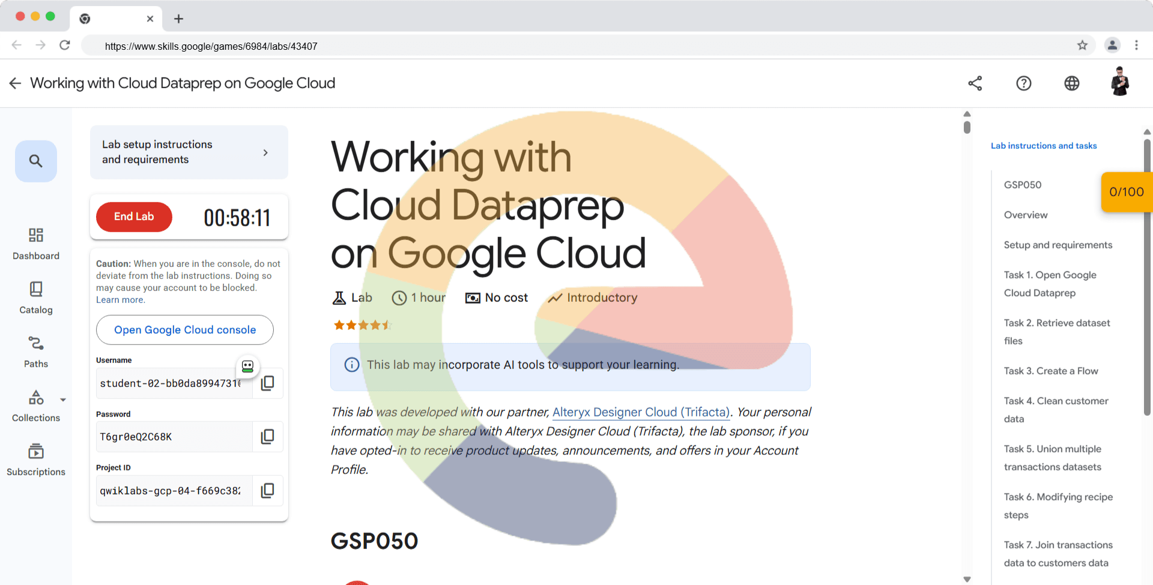Click the 00:58:11 lab timer
Viewport: 1153px width, 585px height.
237,218
